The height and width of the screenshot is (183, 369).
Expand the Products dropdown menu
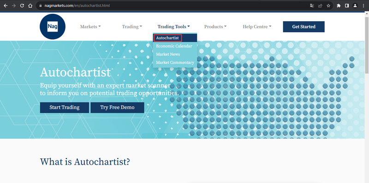coord(215,27)
